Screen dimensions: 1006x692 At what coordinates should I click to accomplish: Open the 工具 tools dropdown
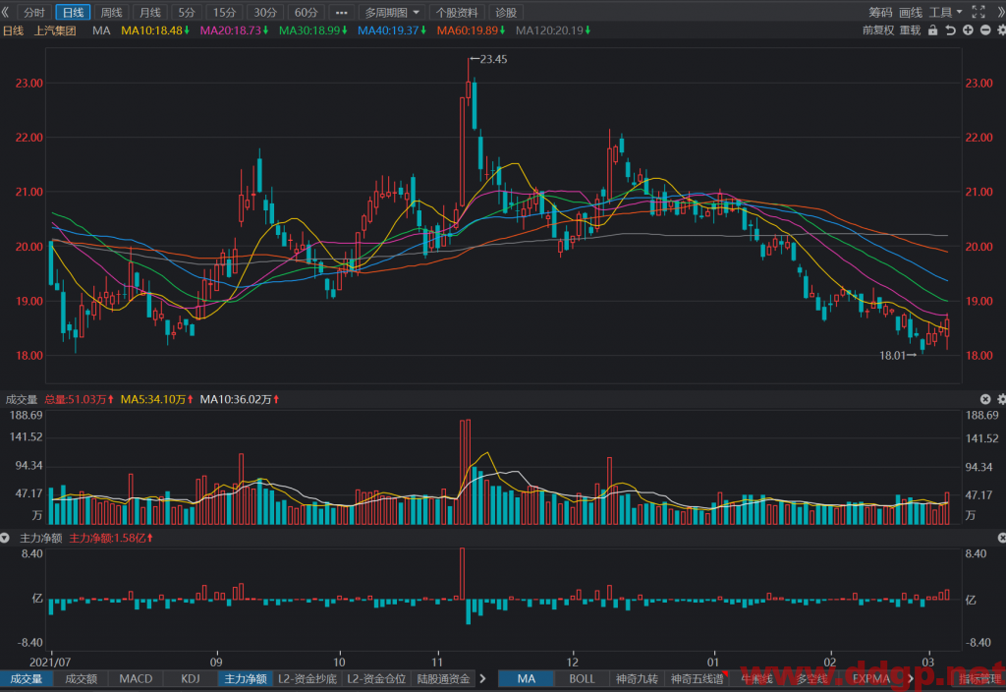[946, 12]
